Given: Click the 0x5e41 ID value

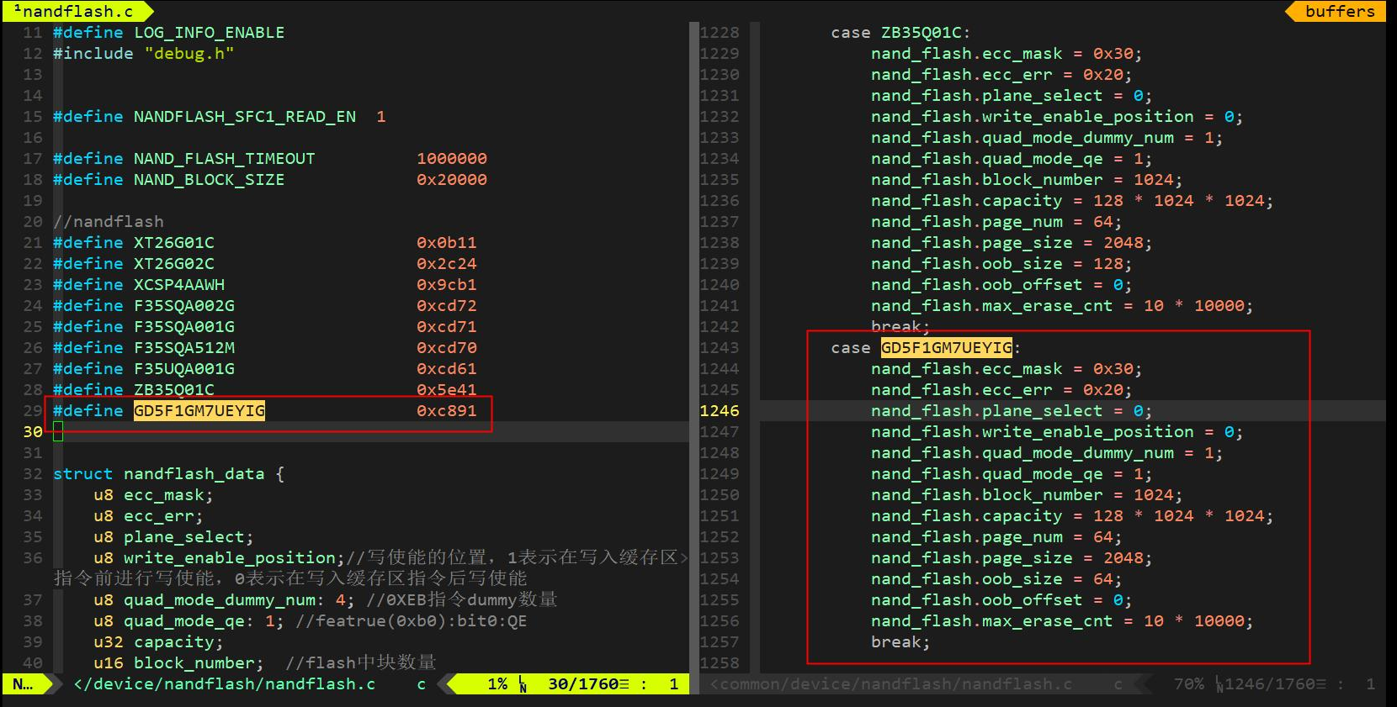Looking at the screenshot, I should (x=447, y=390).
